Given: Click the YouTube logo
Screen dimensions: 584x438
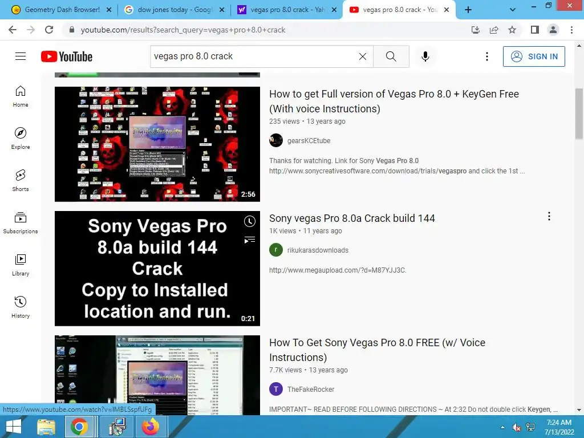Looking at the screenshot, I should click(x=67, y=56).
